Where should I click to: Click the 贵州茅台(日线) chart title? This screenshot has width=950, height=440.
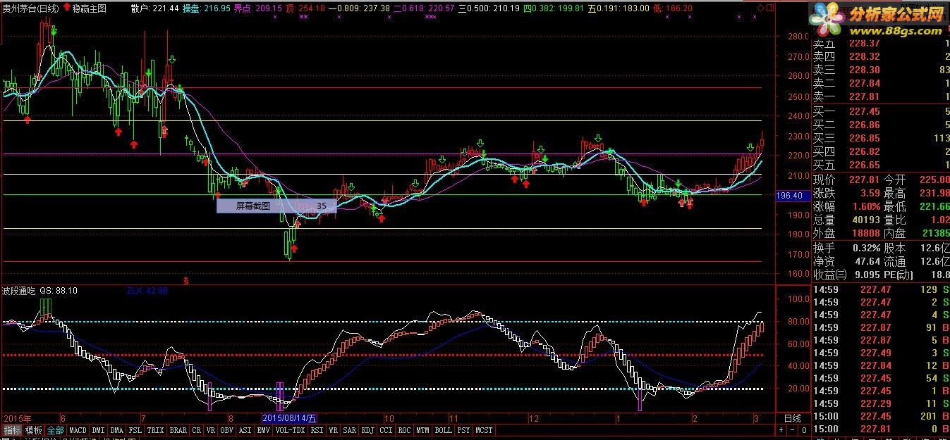click(x=30, y=8)
